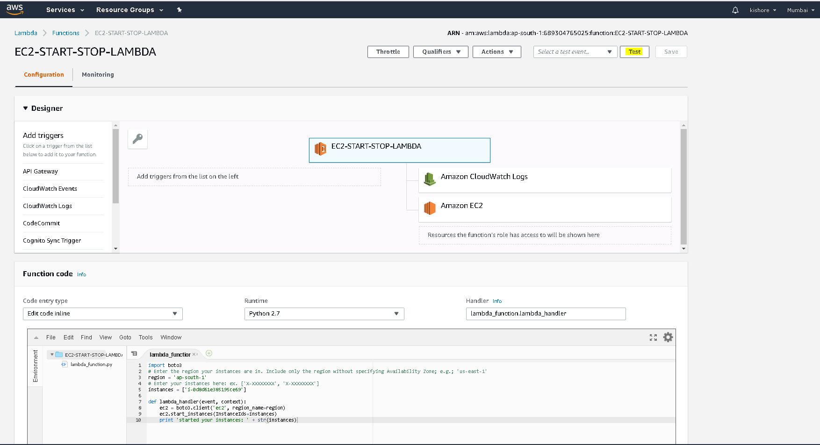
Task: Open the Tools menu in code editor
Action: [x=145, y=337]
